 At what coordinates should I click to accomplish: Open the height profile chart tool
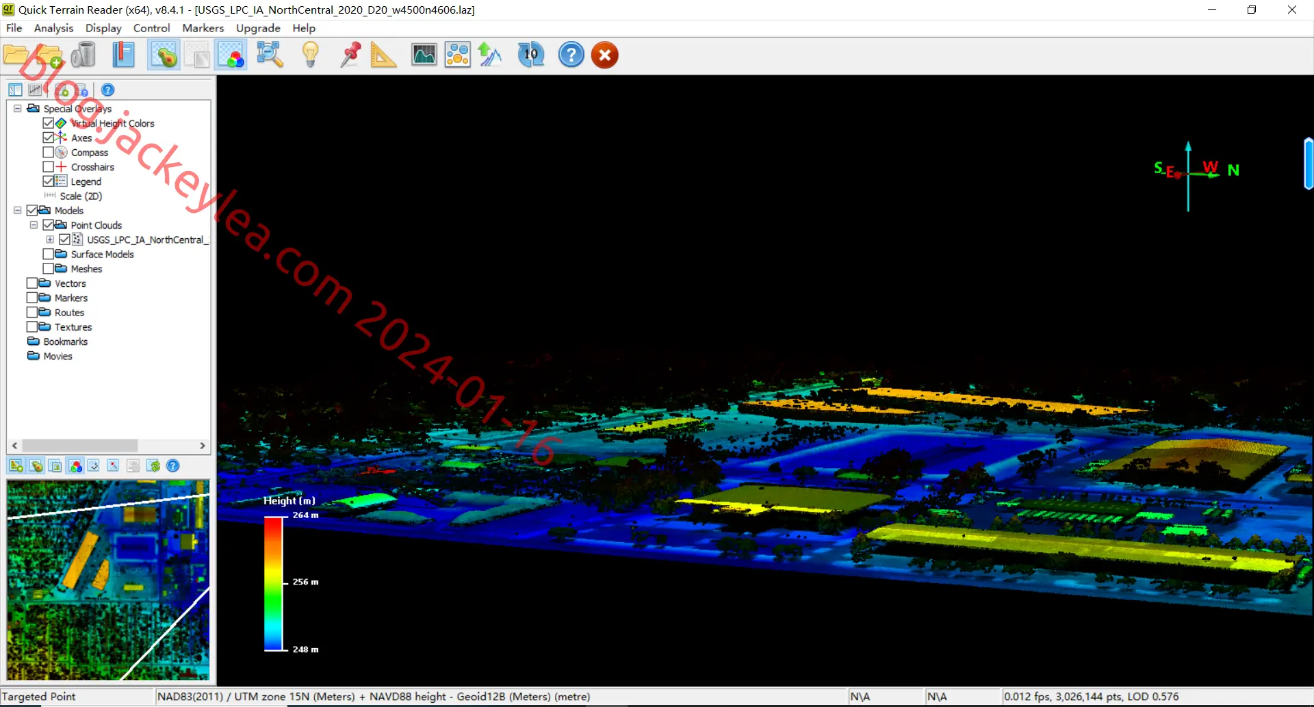pyautogui.click(x=424, y=55)
